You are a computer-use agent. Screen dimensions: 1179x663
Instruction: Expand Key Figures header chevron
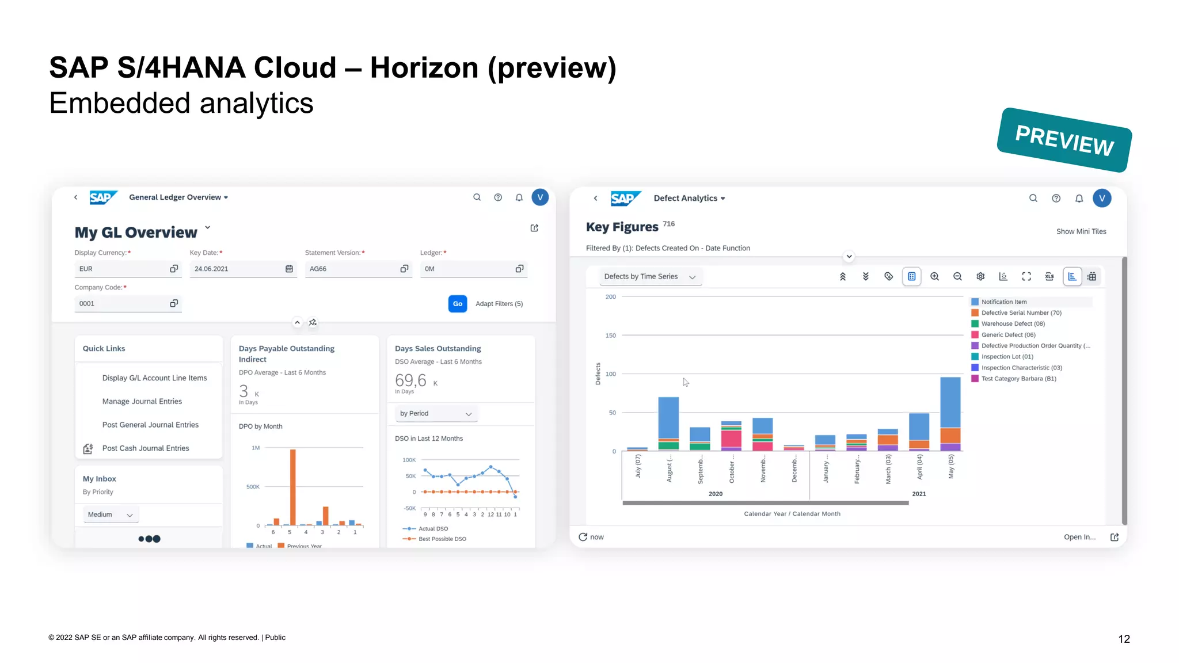click(x=849, y=257)
